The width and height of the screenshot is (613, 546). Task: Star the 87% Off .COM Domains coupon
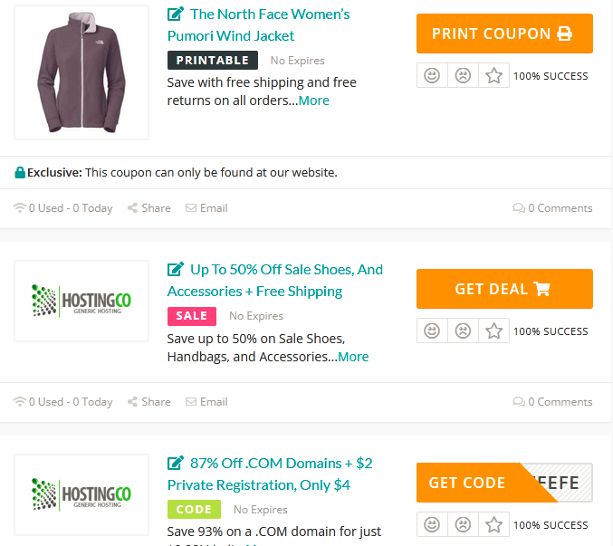click(x=493, y=525)
